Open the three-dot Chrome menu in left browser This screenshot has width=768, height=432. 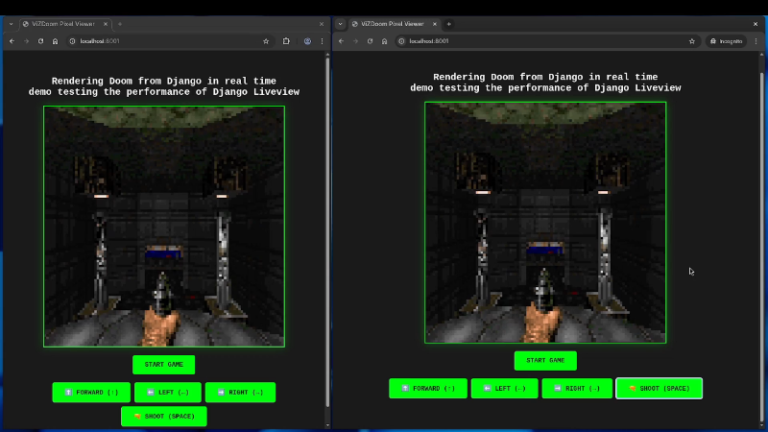coord(322,41)
